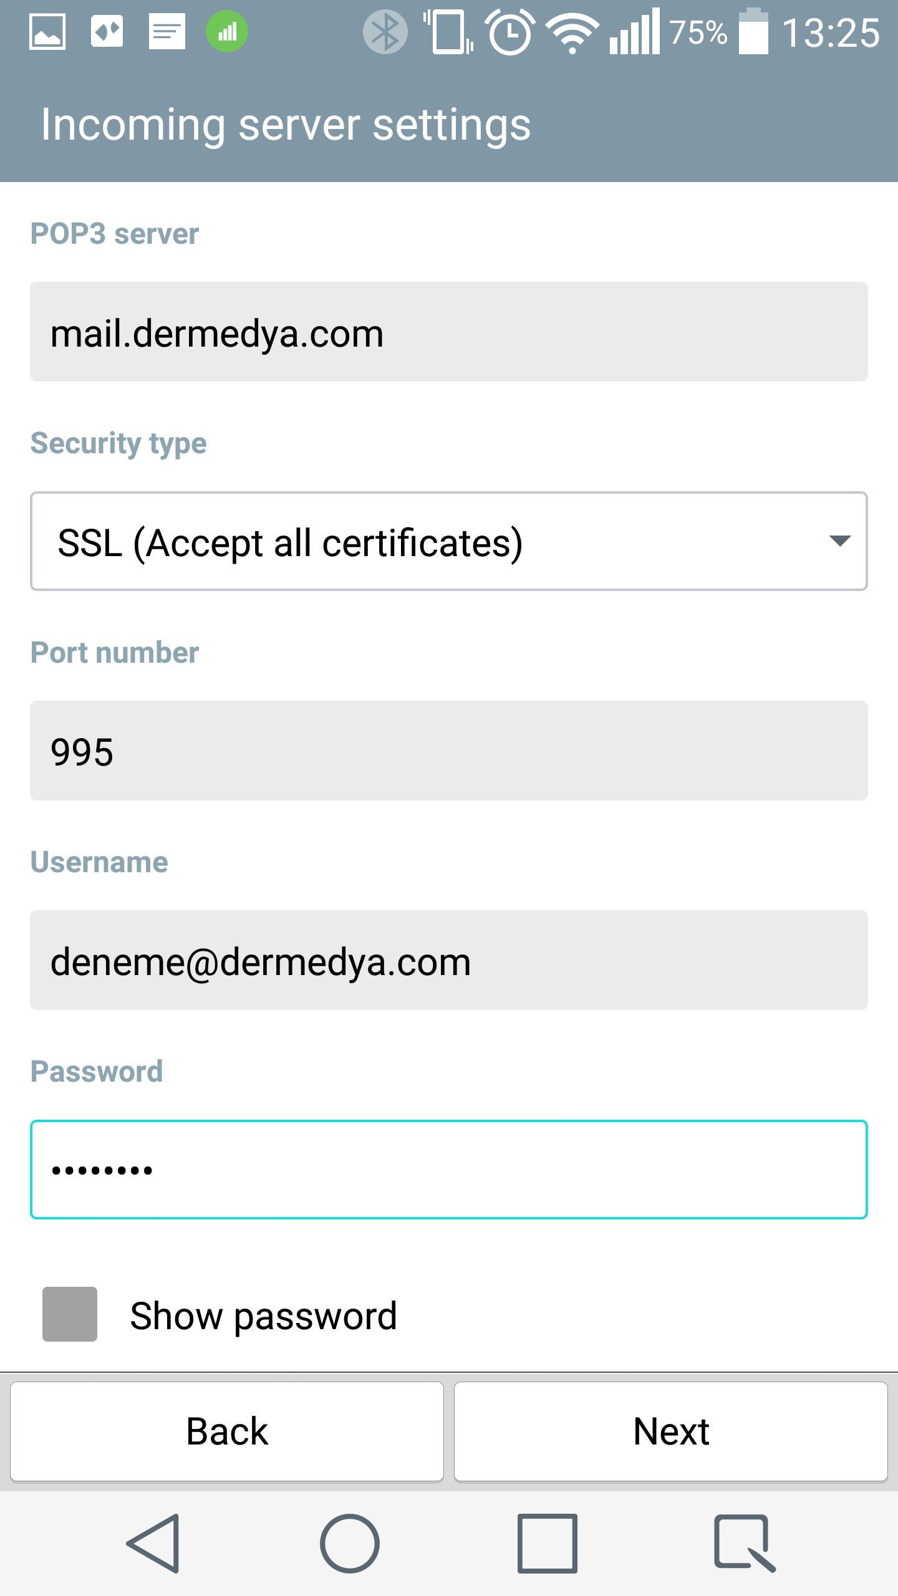Image resolution: width=898 pixels, height=1596 pixels.
Task: Enable the Show password checkbox
Action: point(70,1314)
